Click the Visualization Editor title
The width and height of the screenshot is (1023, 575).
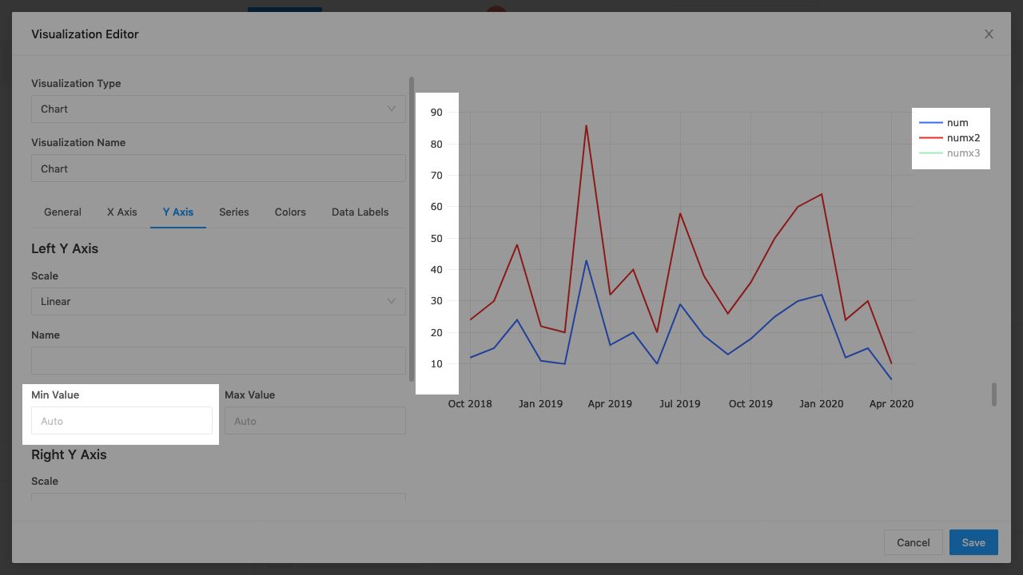(x=85, y=34)
